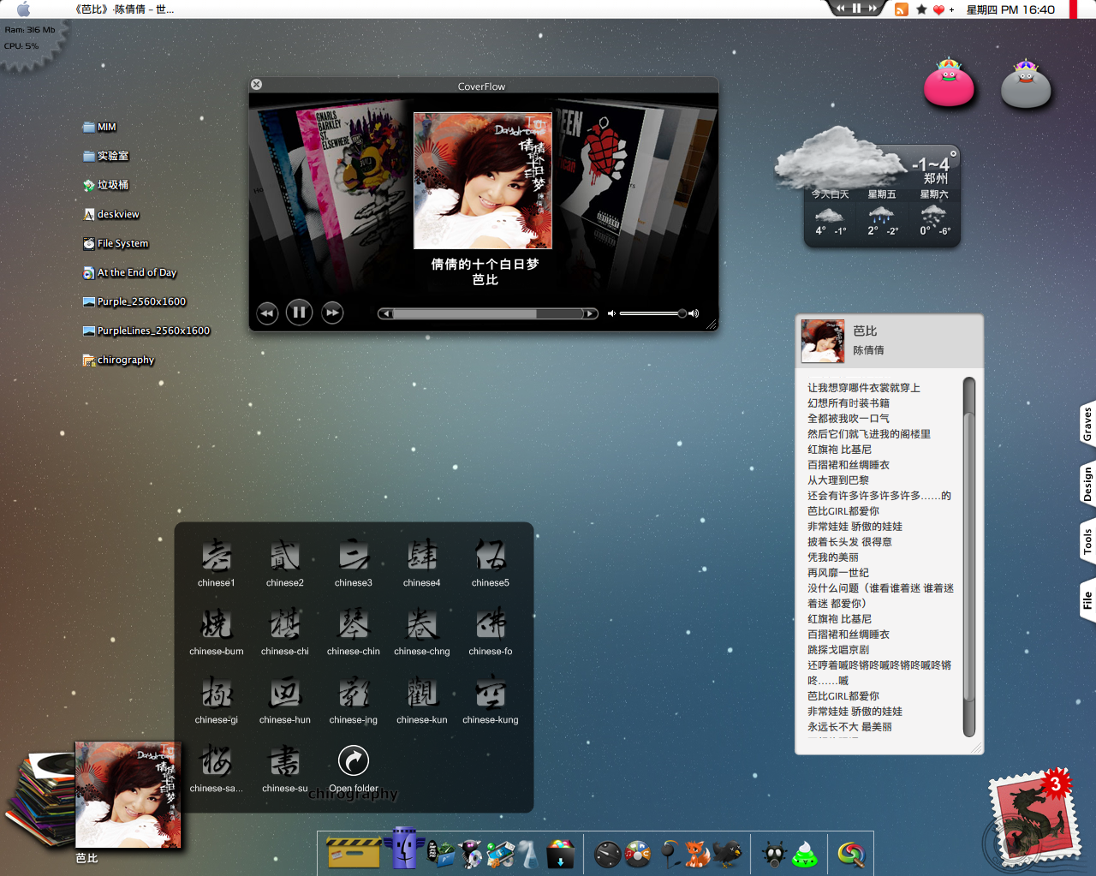Select the chinese4 icon in stack
This screenshot has width=1096, height=876.
(x=422, y=563)
